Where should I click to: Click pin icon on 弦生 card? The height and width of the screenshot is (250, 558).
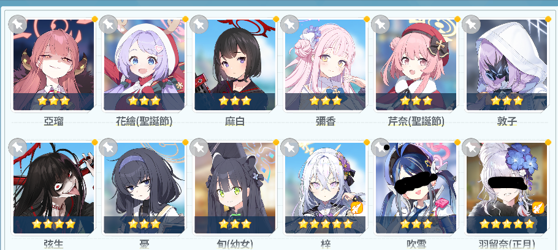(x=17, y=147)
